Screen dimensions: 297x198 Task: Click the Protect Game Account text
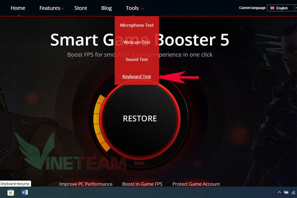point(196,184)
